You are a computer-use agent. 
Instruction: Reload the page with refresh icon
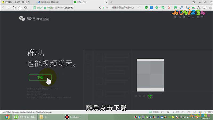14,8
